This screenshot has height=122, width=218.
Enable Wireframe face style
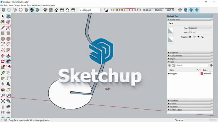click(x=15, y=10)
